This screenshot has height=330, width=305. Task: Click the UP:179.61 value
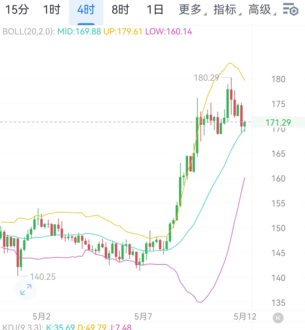(x=123, y=32)
